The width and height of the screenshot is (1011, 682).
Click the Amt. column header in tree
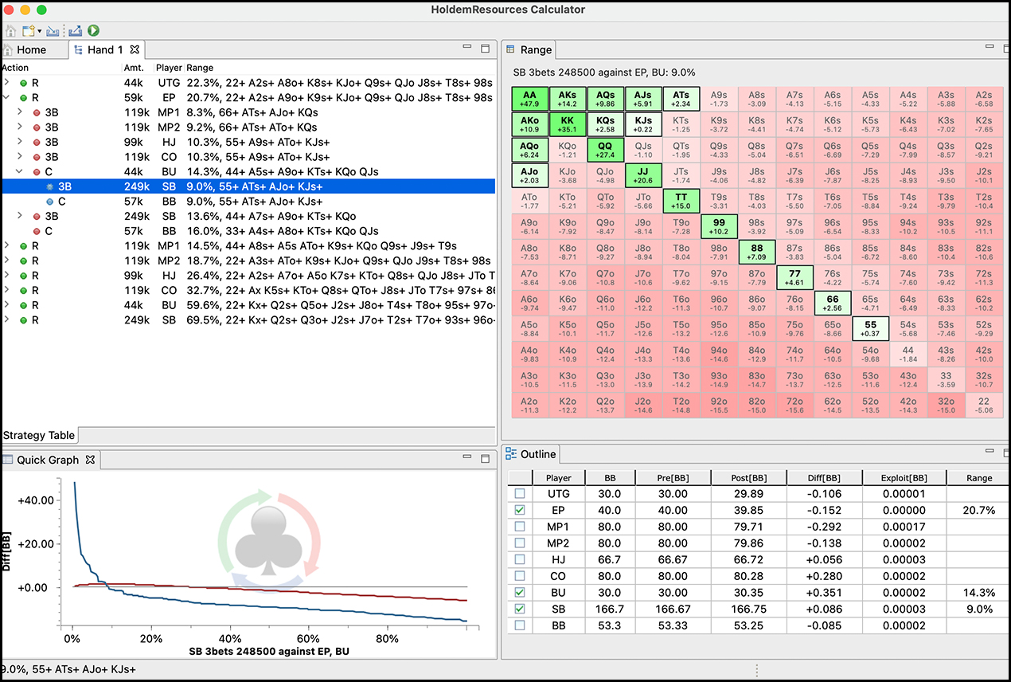(133, 68)
